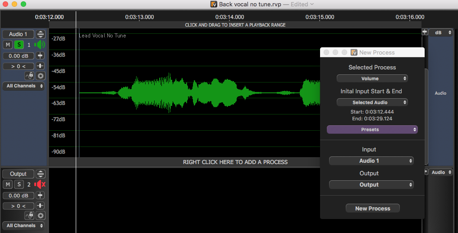Open Output track settings gear
Screen dimensions: 458x233
point(41,216)
